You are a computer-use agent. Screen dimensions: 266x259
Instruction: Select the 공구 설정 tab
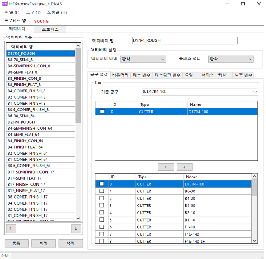coord(99,74)
